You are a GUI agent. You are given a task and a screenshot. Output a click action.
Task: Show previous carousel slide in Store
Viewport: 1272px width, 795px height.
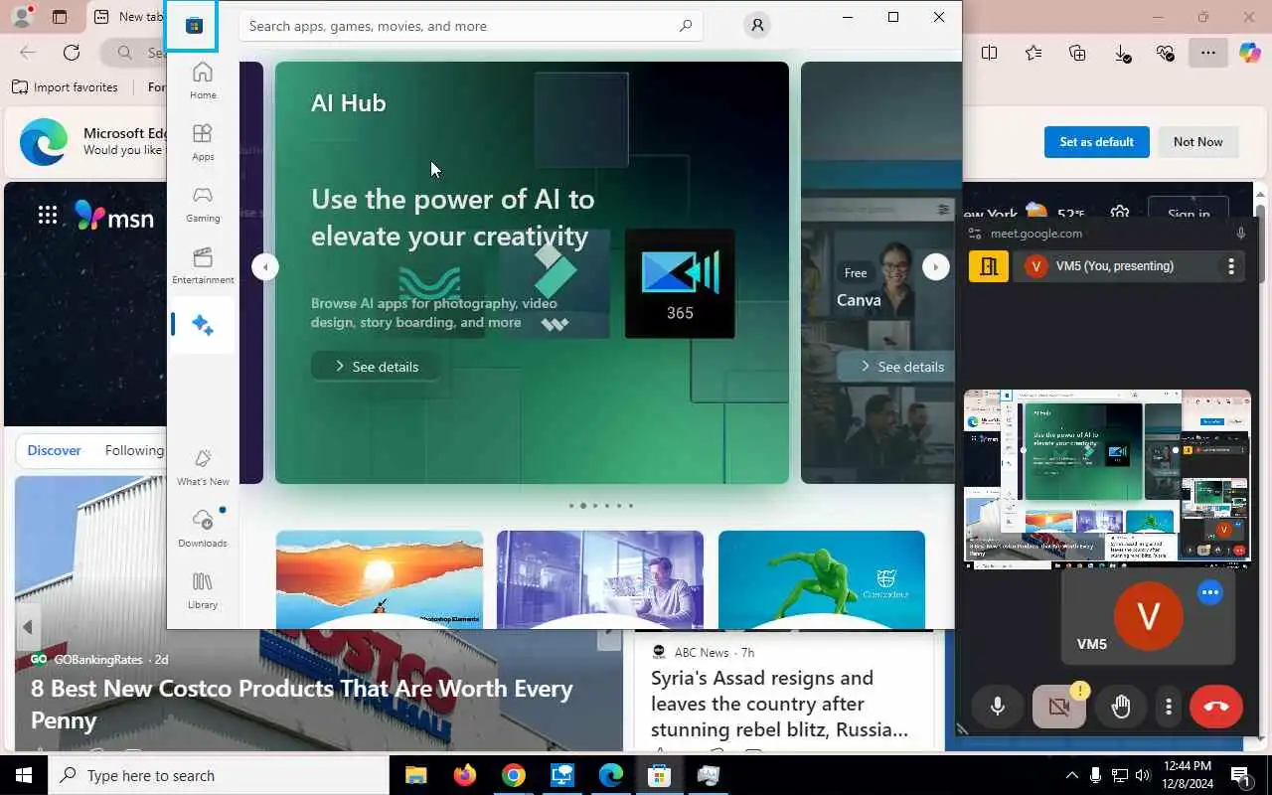click(x=265, y=266)
